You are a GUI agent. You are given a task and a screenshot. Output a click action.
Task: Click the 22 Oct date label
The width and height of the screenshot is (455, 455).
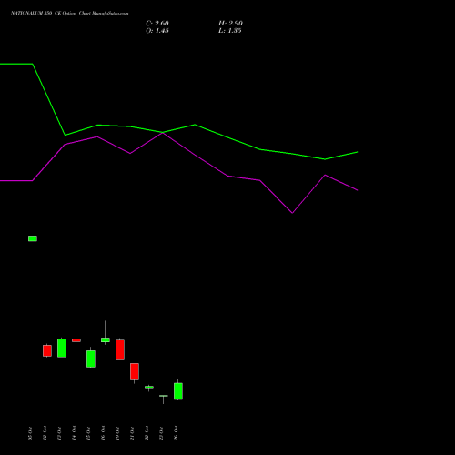(x=147, y=433)
